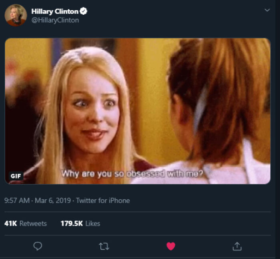Click the Mar 6, 2019 date
This screenshot has width=280, height=259.
pos(53,201)
